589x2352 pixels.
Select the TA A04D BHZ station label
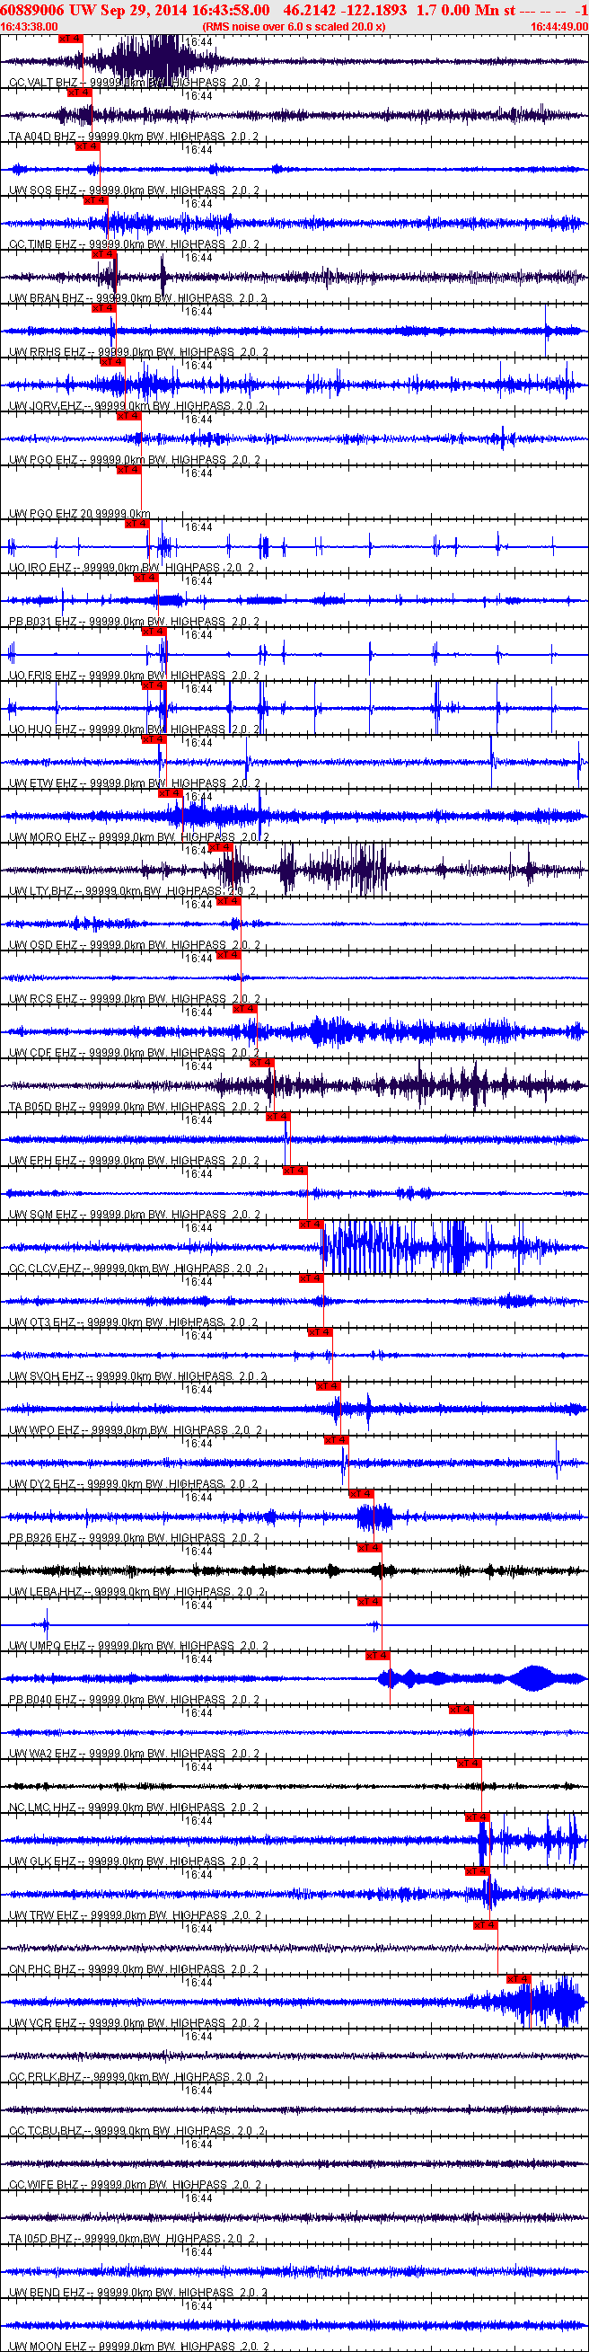tap(133, 137)
